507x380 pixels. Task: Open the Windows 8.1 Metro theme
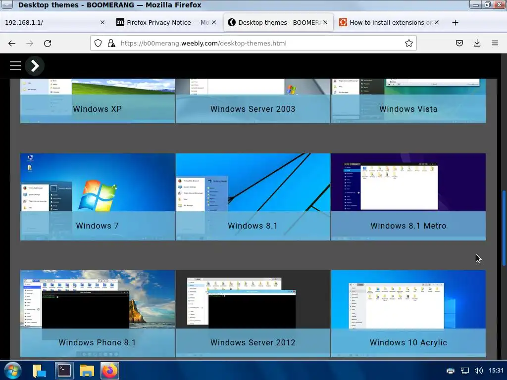tap(408, 197)
